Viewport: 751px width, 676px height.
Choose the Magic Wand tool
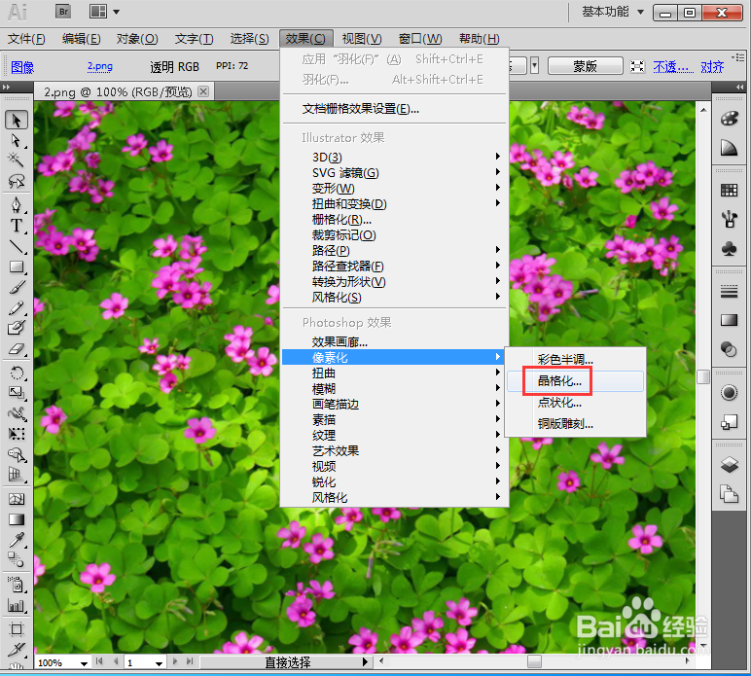click(17, 160)
